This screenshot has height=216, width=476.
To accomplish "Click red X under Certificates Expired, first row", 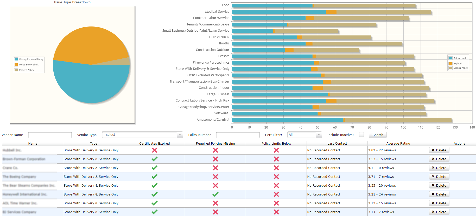I will pos(155,150).
